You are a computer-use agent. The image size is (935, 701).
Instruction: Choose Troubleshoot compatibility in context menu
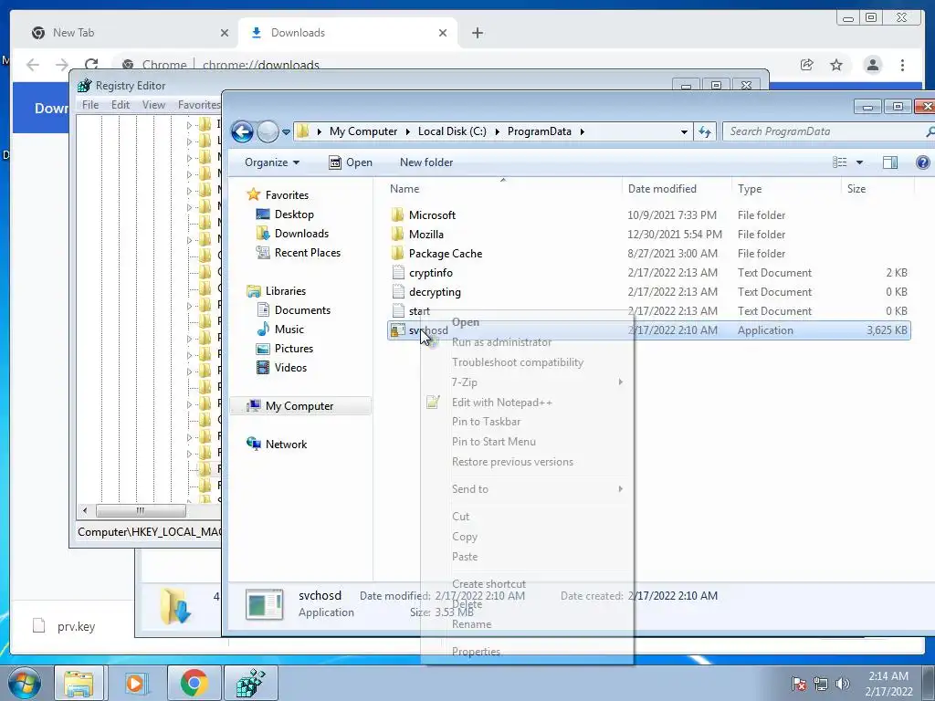point(518,362)
